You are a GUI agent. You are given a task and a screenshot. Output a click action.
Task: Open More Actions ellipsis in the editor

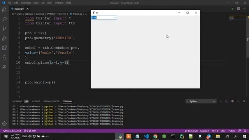[244, 9]
